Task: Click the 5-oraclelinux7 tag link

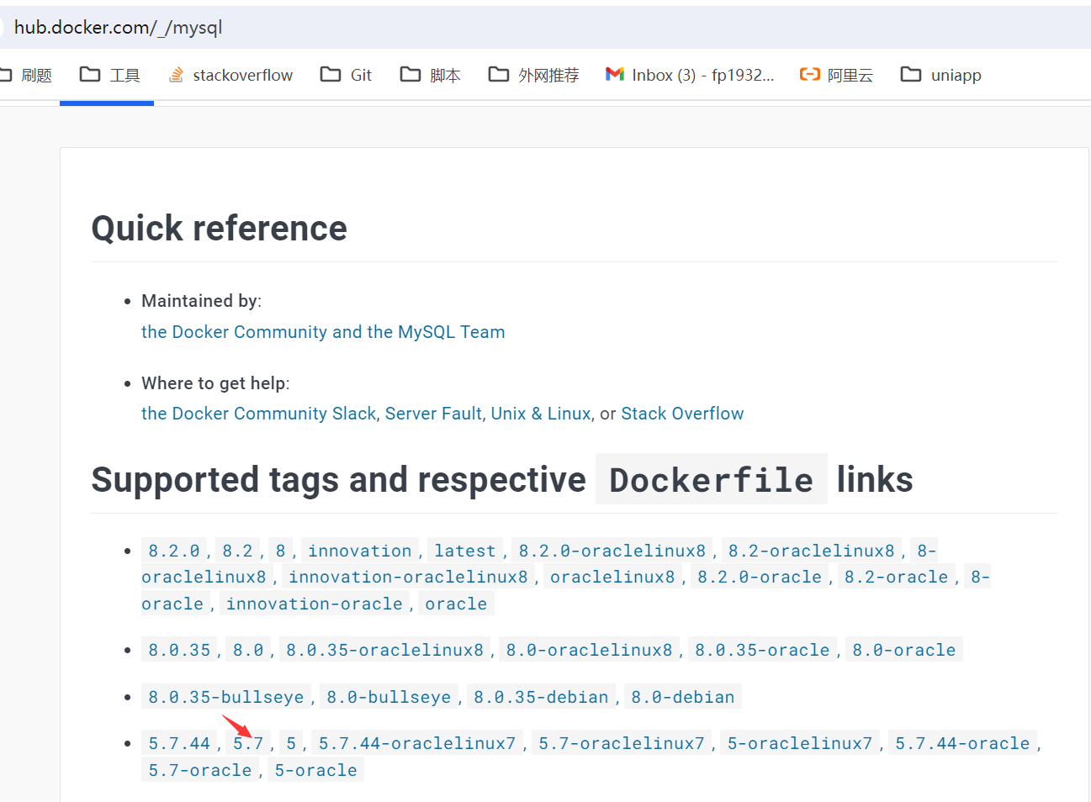Action: pos(800,743)
